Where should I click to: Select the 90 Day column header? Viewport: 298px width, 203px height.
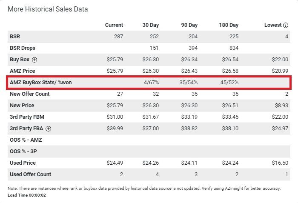point(189,25)
